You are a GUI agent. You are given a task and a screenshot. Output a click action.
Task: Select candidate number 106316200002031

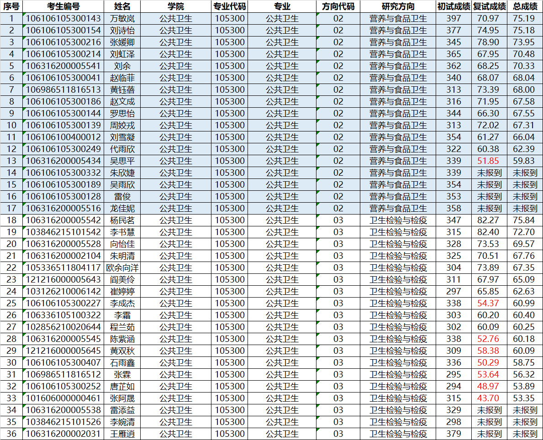(x=63, y=434)
